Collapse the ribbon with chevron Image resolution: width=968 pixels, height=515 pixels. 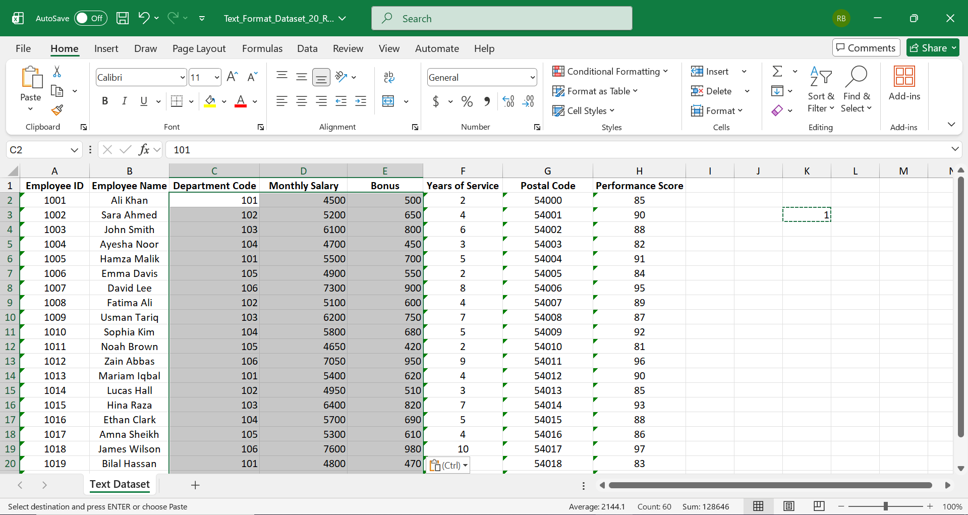tap(951, 125)
